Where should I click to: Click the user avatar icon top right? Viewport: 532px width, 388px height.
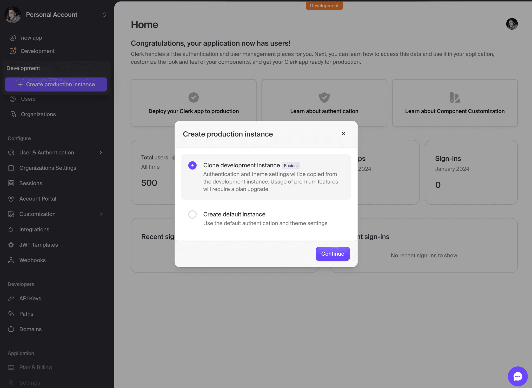click(512, 24)
